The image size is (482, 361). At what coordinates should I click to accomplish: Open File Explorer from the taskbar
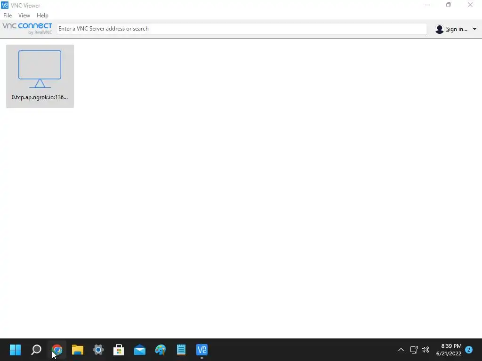pos(78,350)
